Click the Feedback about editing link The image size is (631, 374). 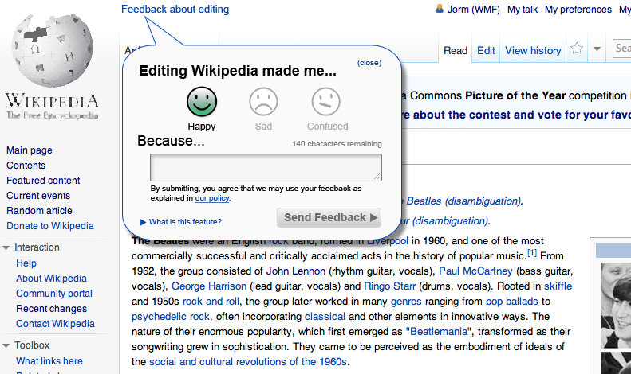tap(175, 10)
